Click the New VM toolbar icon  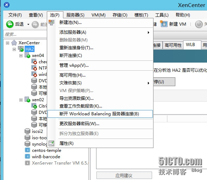pos(164,24)
